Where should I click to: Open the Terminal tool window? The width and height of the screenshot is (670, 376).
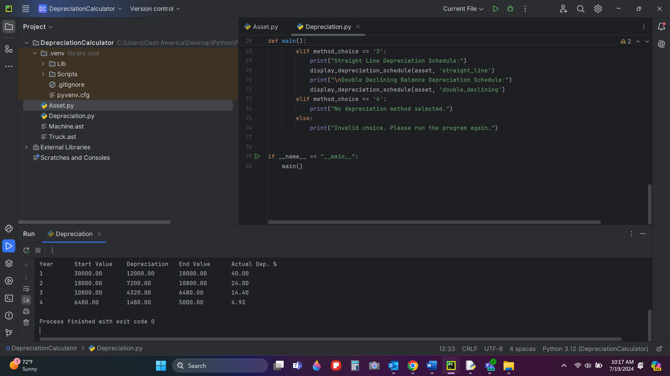click(9, 298)
